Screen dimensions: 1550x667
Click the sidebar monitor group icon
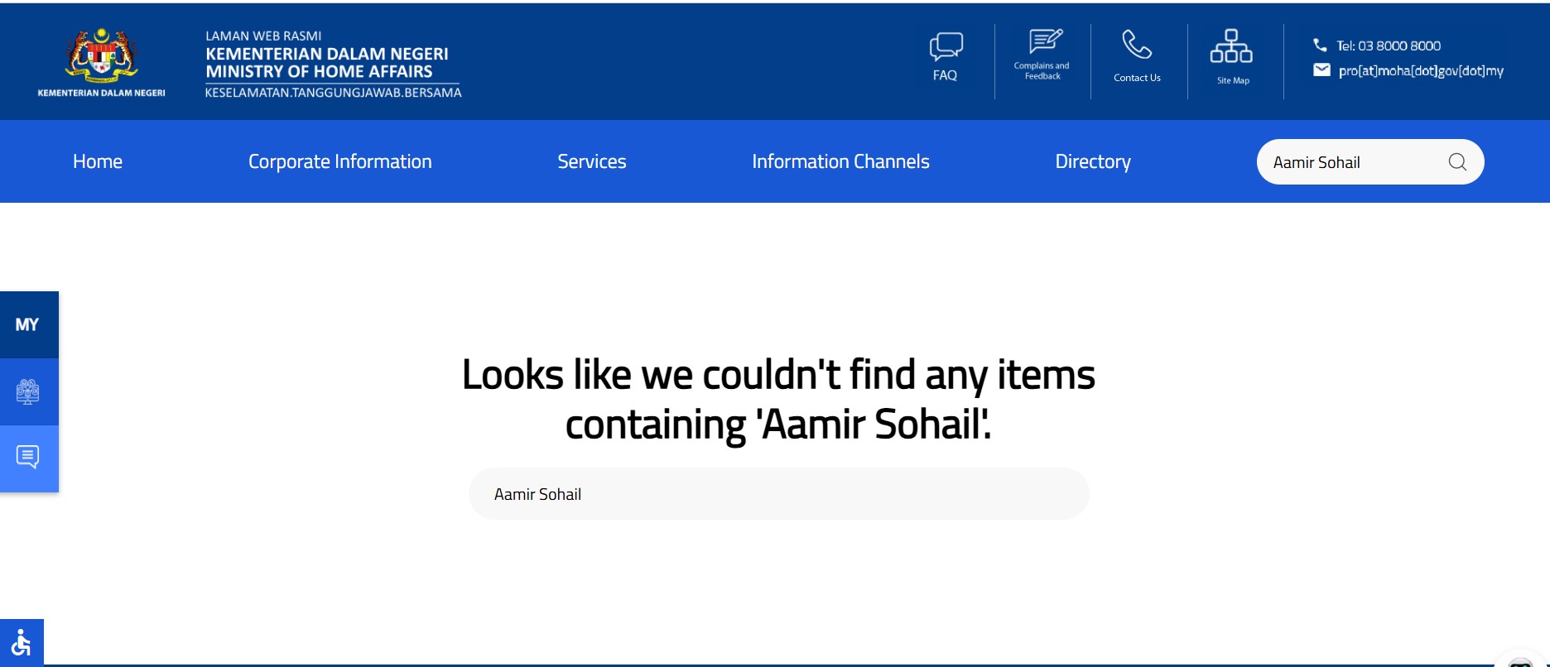tap(28, 391)
